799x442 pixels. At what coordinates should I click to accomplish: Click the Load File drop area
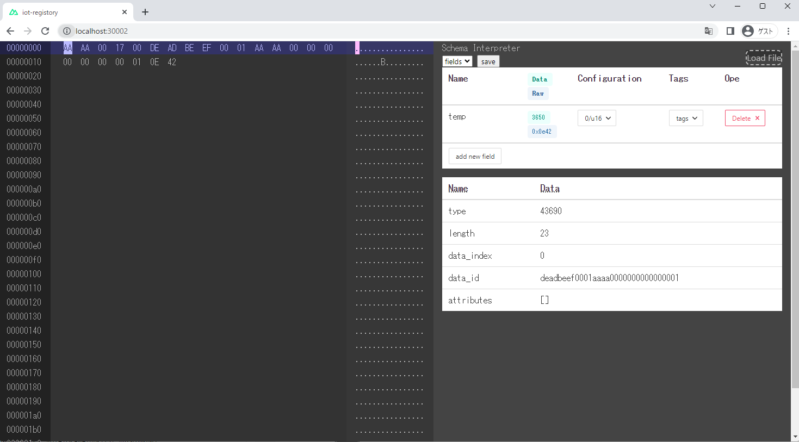coord(764,58)
